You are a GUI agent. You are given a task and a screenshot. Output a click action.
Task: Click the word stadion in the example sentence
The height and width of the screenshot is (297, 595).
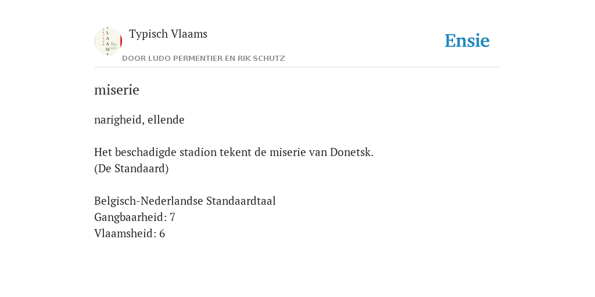(196, 153)
